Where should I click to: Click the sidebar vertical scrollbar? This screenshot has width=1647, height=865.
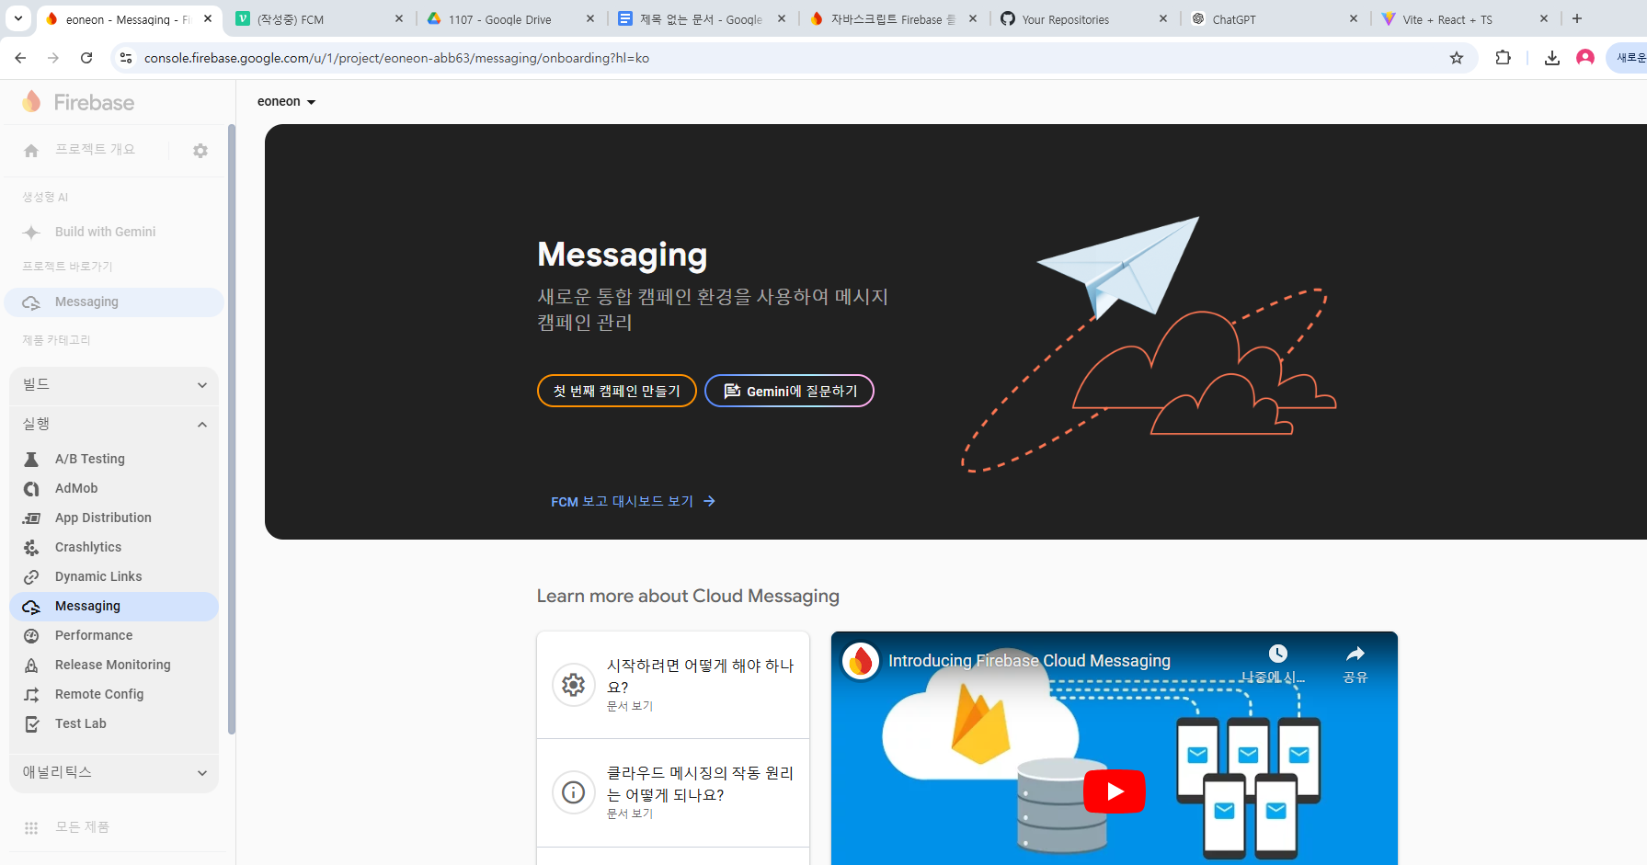(x=231, y=430)
